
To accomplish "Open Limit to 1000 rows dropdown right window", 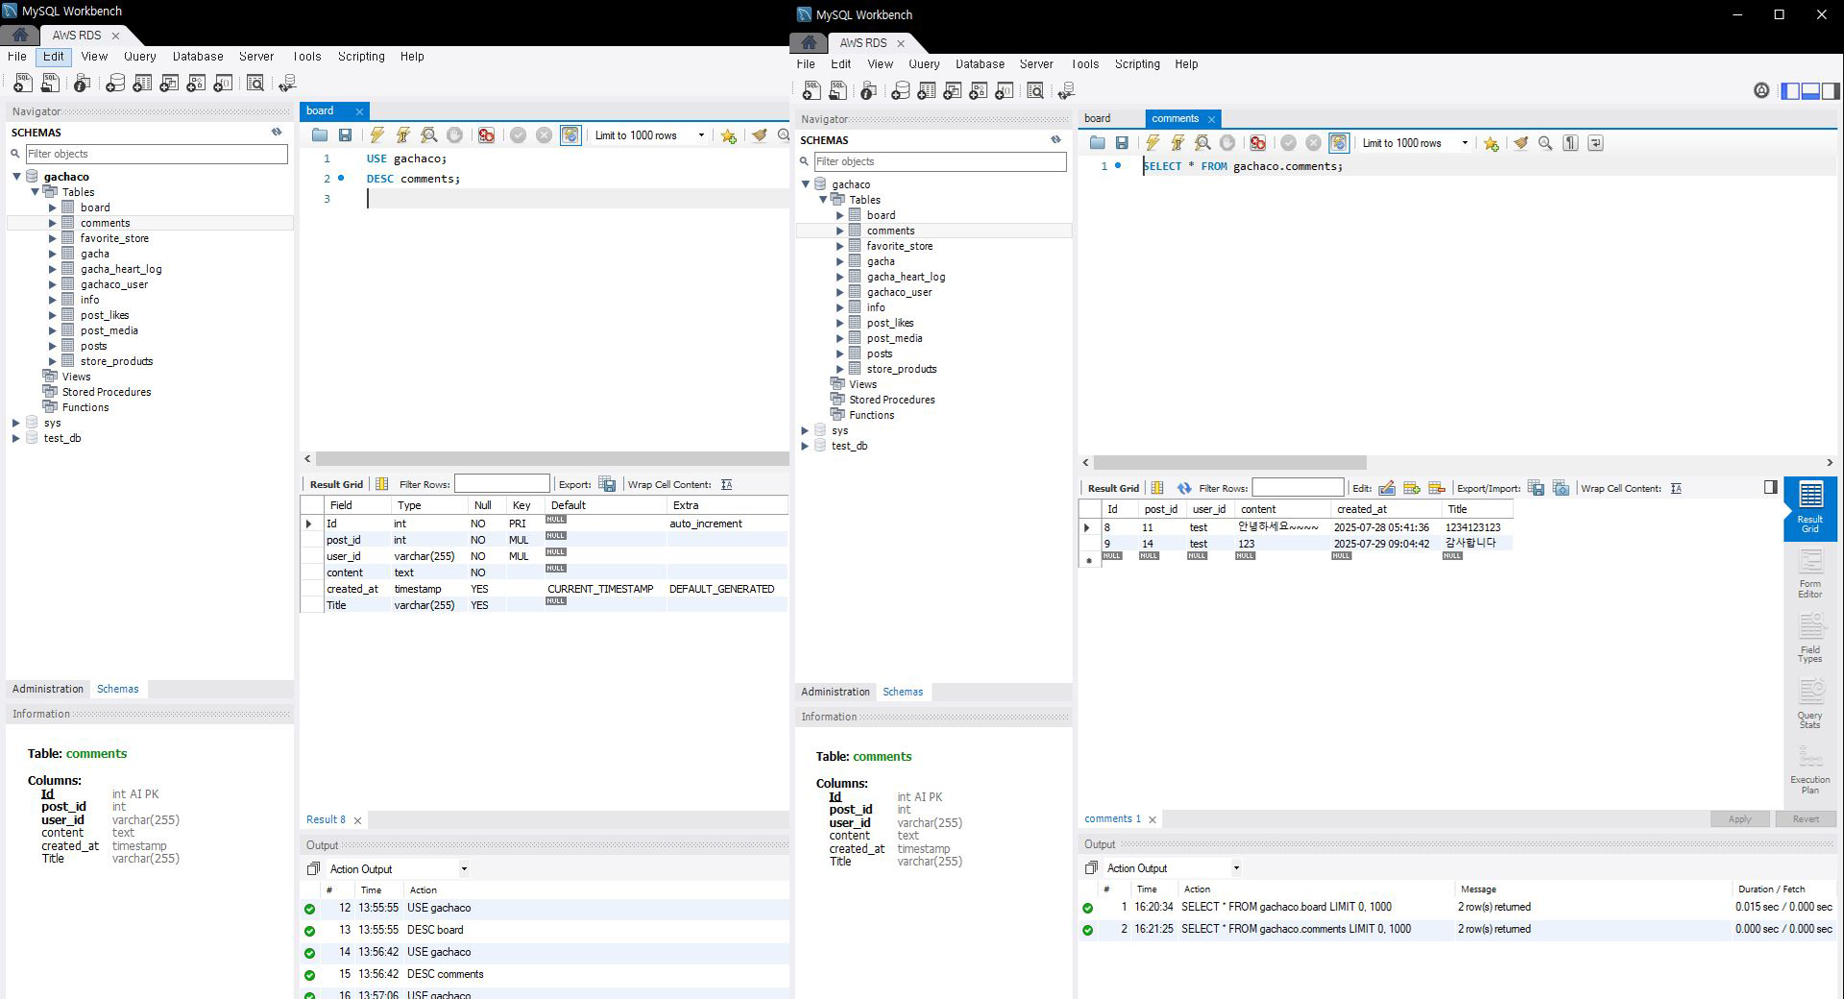I will (x=1465, y=143).
